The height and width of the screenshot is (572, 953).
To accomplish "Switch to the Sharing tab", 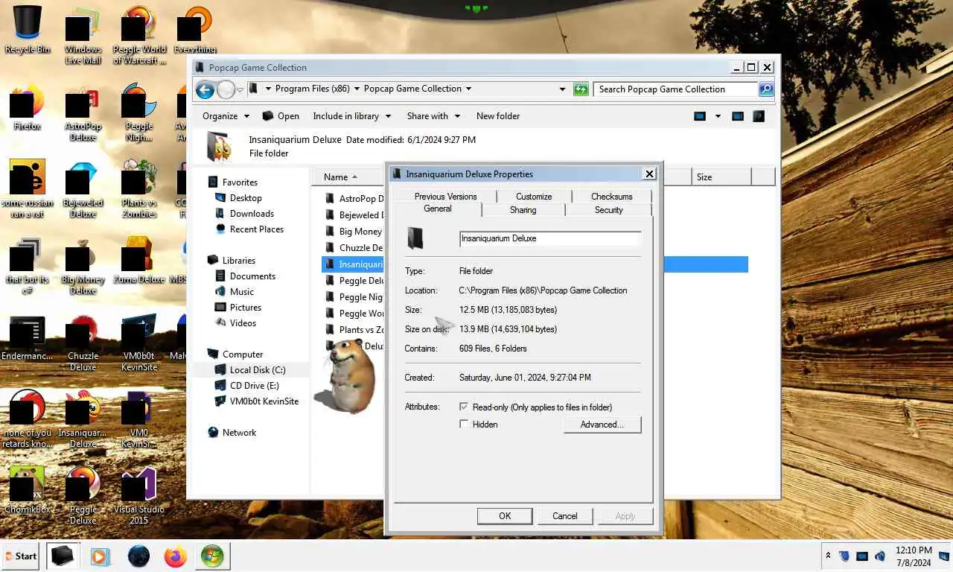I will point(523,210).
